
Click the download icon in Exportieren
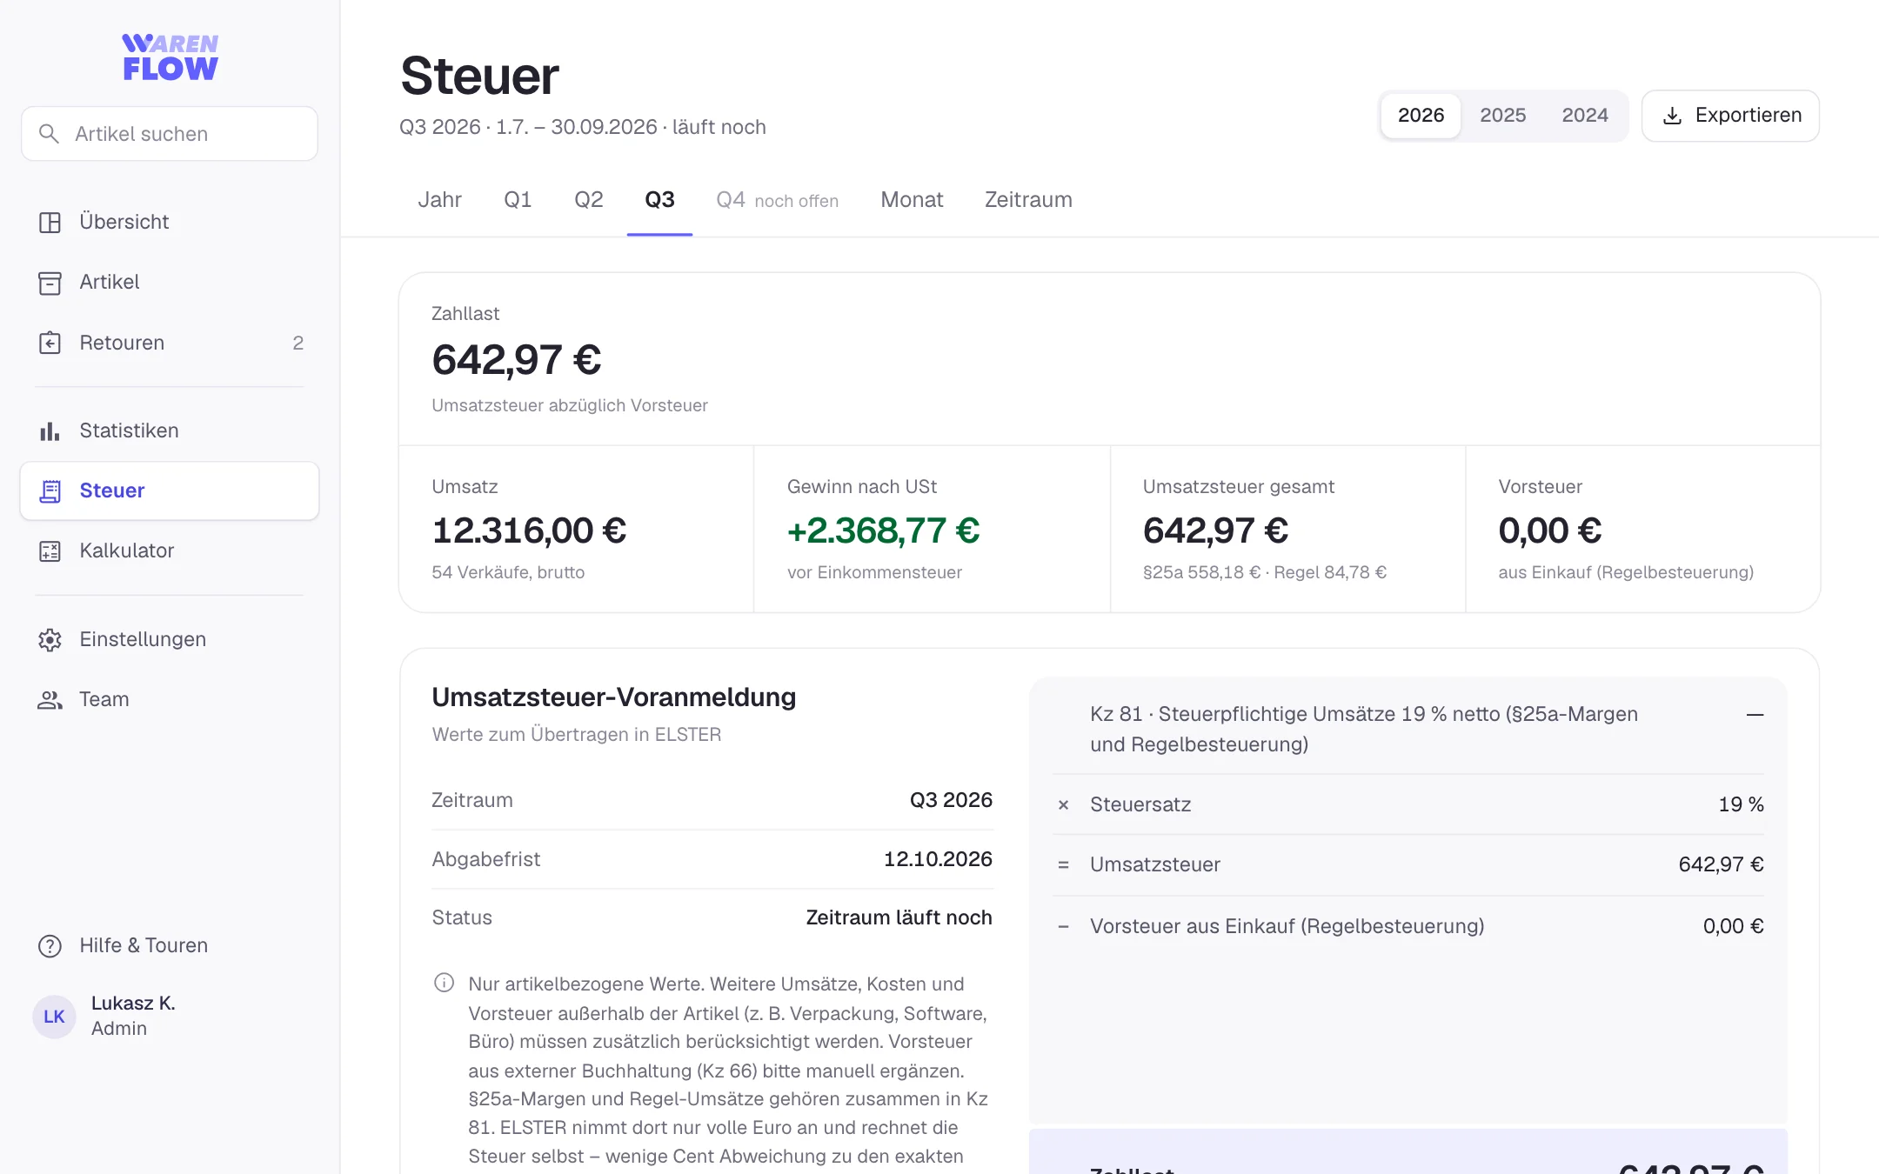point(1672,116)
